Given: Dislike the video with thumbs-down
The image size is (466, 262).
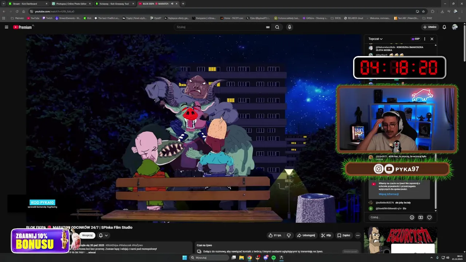Looking at the screenshot, I should [289, 235].
